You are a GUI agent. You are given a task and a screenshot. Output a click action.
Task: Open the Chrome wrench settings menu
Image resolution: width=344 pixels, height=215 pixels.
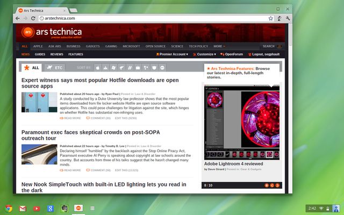click(288, 18)
